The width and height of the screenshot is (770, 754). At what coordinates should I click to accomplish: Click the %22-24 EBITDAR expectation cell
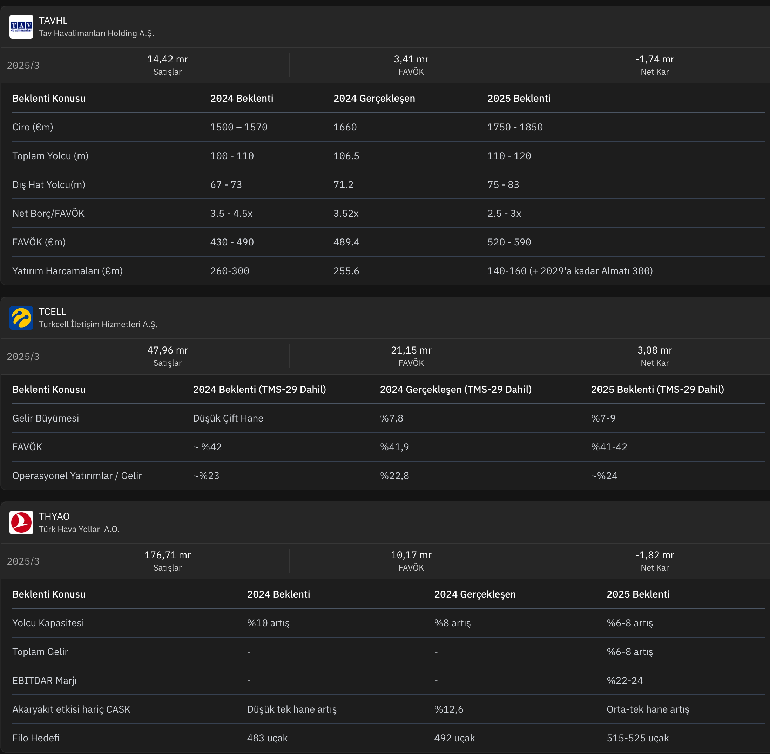624,680
